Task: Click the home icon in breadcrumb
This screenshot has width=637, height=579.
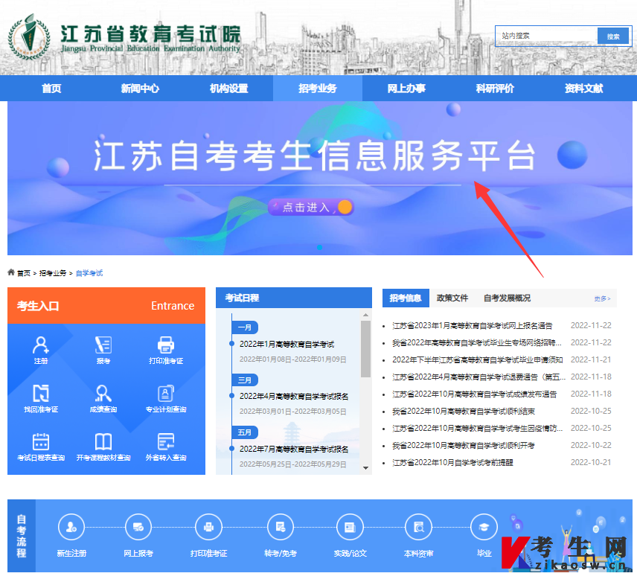Action: pos(11,272)
